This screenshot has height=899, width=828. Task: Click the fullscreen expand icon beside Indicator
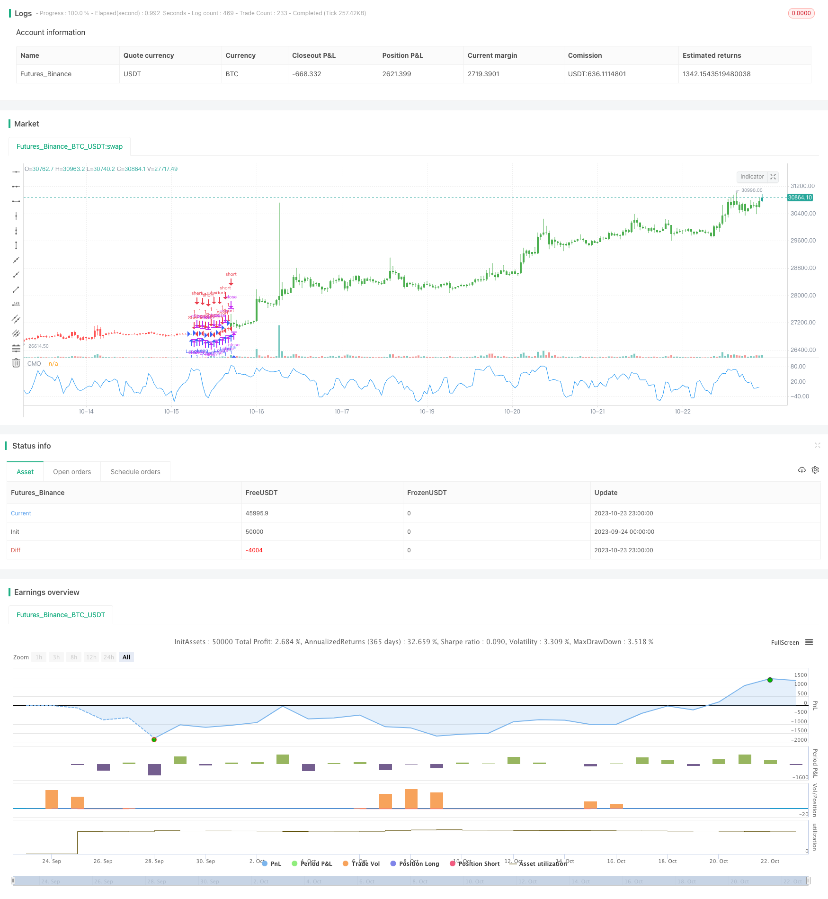pos(773,177)
